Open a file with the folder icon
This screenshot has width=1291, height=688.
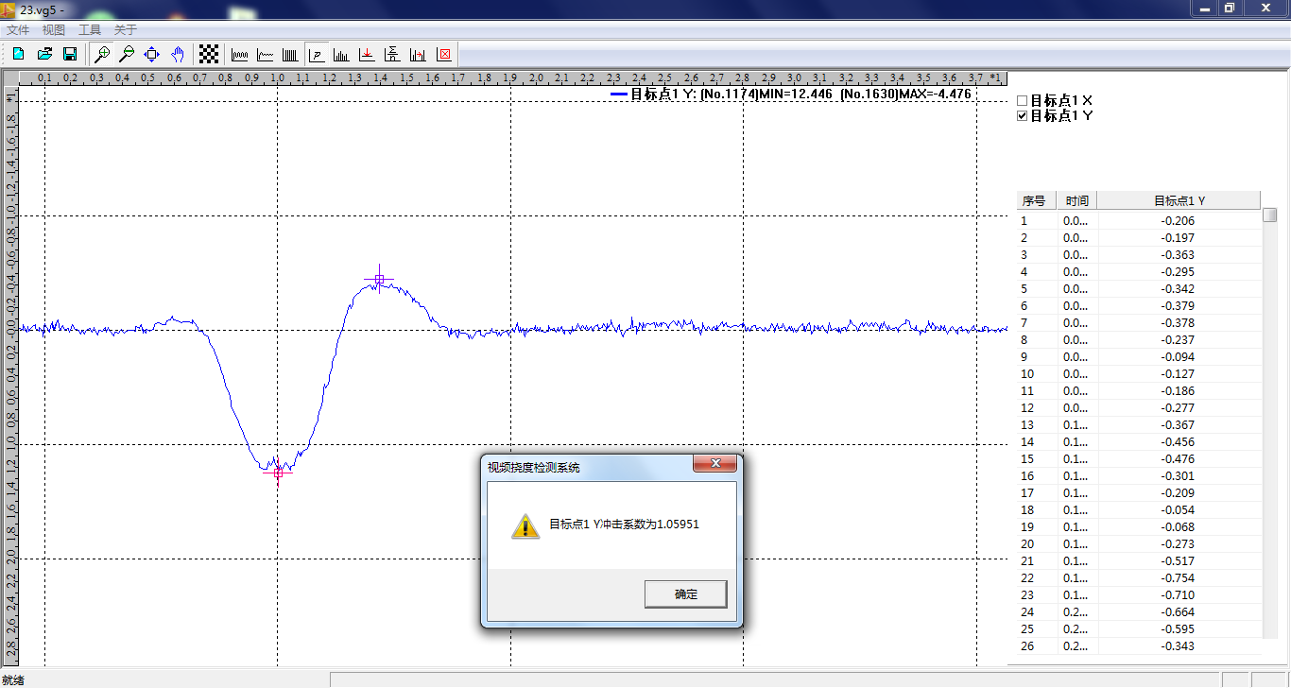click(43, 54)
